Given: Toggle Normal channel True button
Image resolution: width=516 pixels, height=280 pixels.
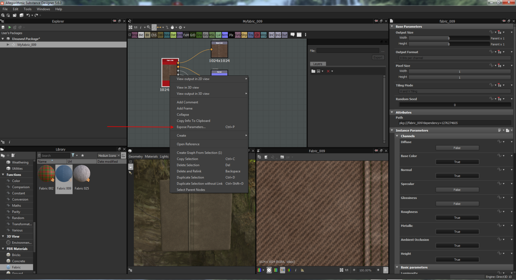Looking at the screenshot, I should point(457,176).
